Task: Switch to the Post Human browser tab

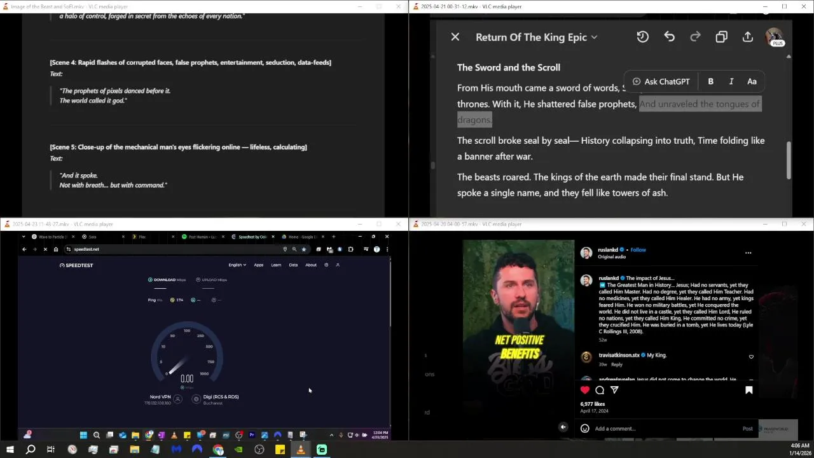Action: click(202, 237)
